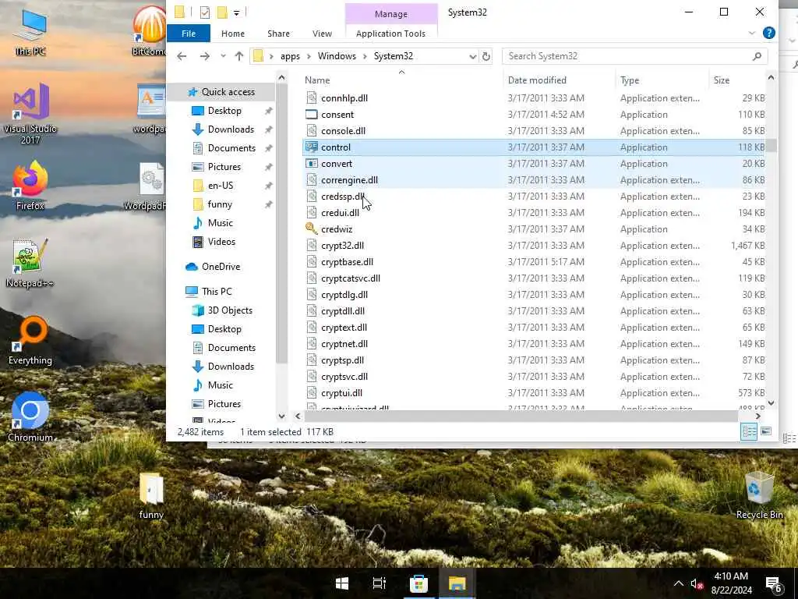Open the Windows Start menu

point(342,583)
